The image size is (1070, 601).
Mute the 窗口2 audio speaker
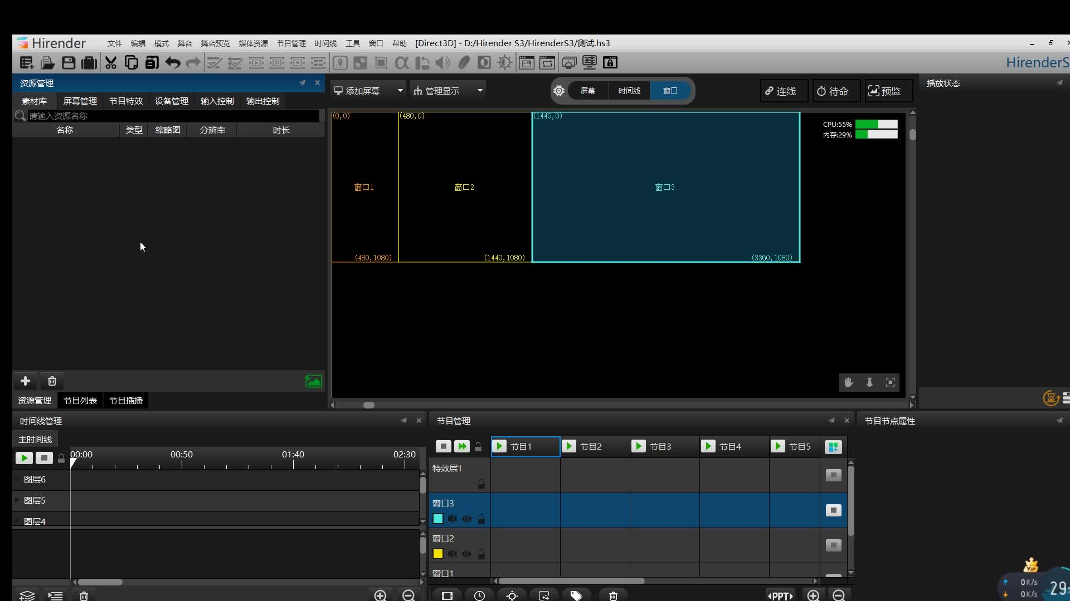(x=452, y=554)
